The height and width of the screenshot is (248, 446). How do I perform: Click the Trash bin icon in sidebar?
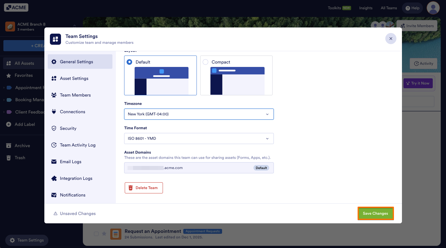tap(9, 158)
